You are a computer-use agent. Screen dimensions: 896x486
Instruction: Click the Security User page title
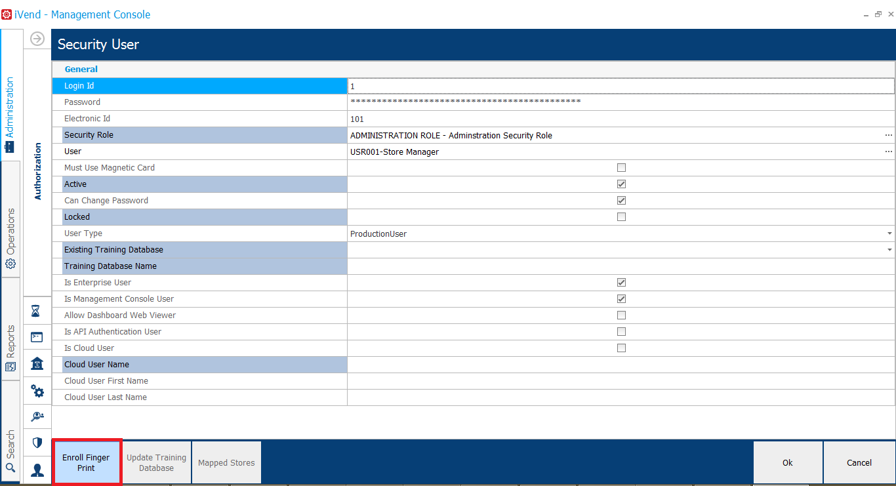(98, 45)
